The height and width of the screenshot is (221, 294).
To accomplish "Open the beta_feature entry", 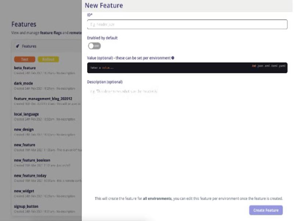I will pyautogui.click(x=25, y=68).
